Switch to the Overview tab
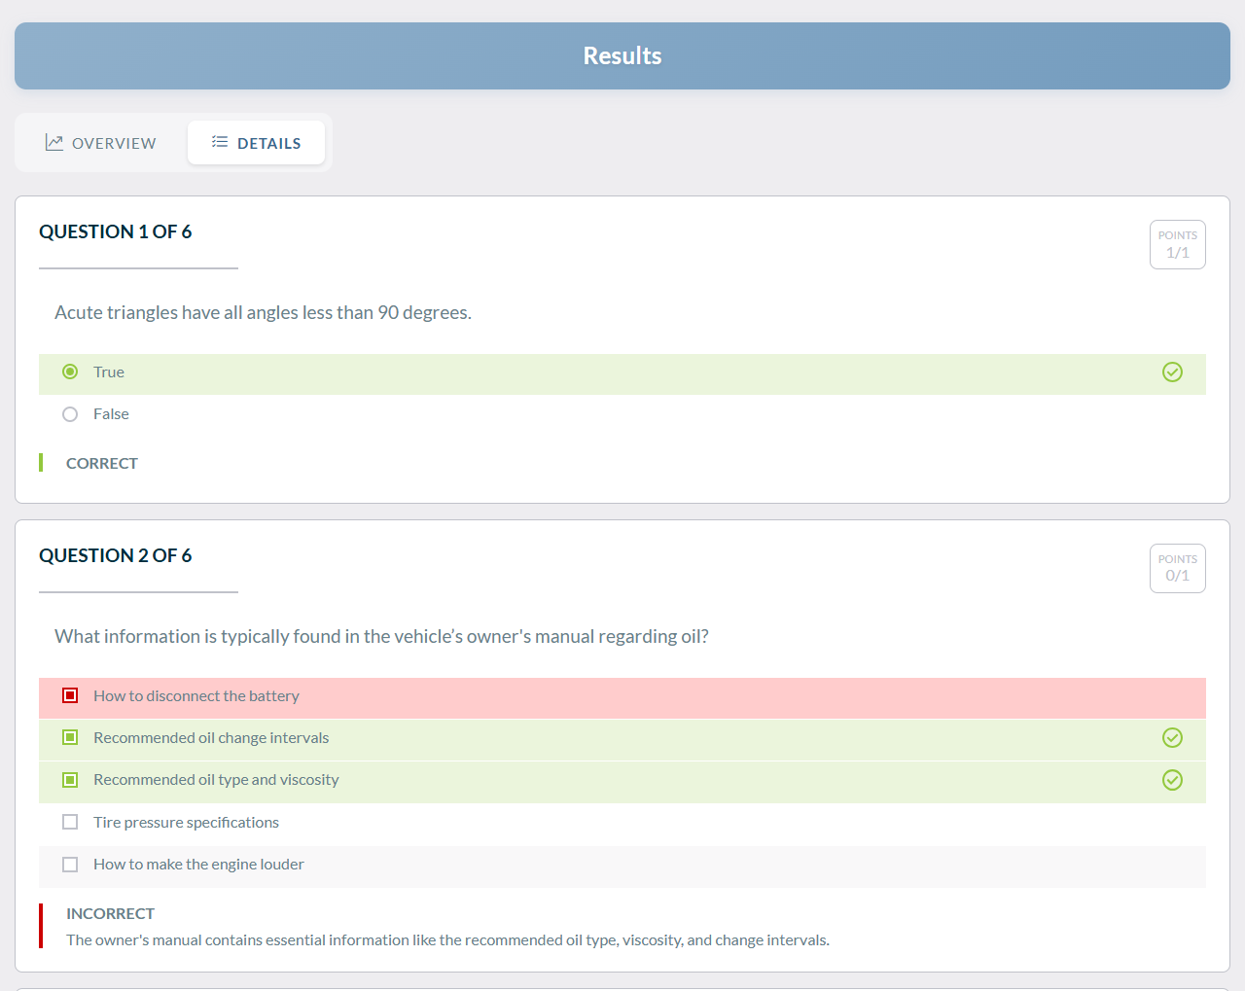Screen dimensions: 1245x991 (101, 143)
